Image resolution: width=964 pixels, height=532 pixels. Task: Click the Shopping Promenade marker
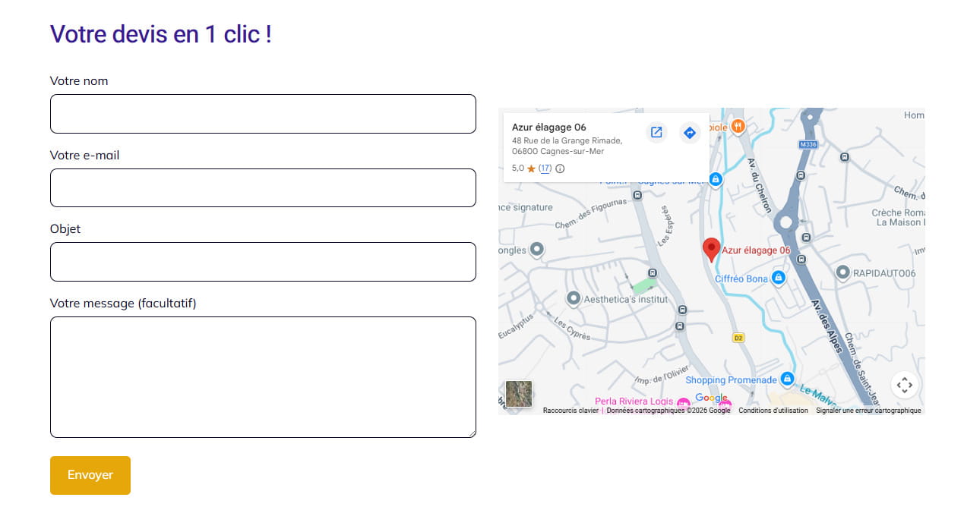tap(787, 379)
